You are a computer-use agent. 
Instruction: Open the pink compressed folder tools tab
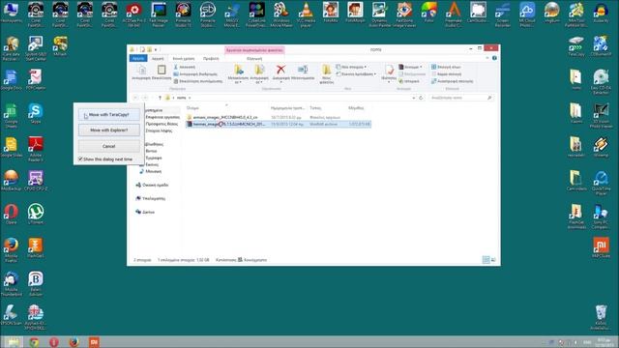[x=254, y=50]
